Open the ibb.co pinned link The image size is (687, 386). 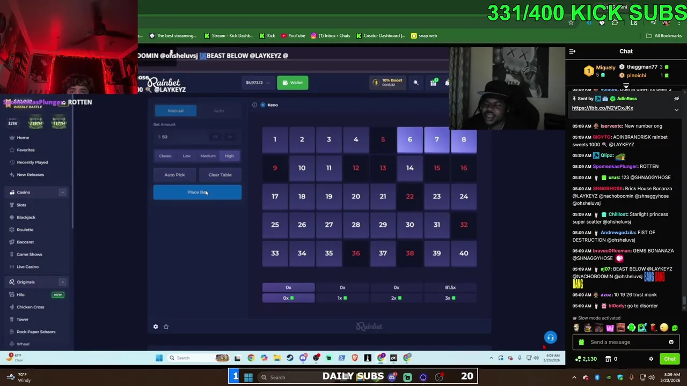(x=602, y=108)
